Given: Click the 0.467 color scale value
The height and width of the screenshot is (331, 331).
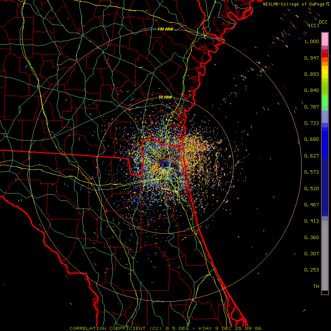Looking at the screenshot, I should coord(312,205).
